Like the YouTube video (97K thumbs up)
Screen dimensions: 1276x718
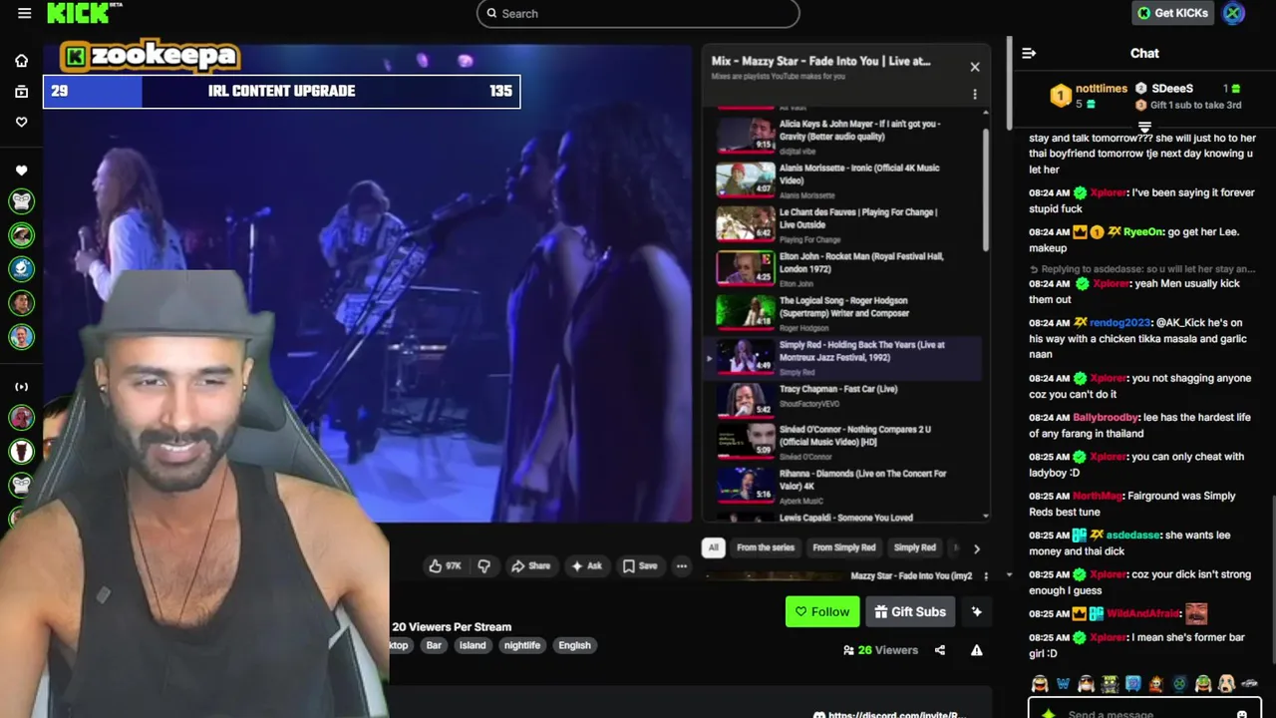pos(446,565)
